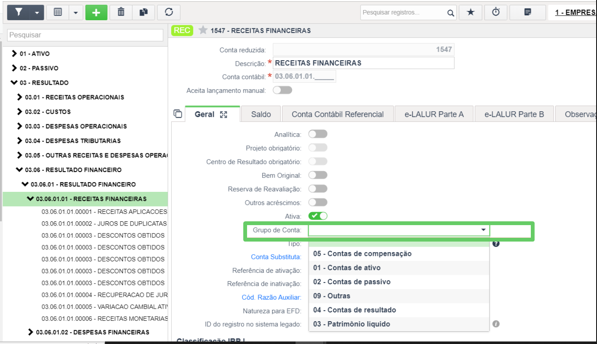The image size is (597, 344).
Task: Select the Geral tab
Action: tap(212, 114)
